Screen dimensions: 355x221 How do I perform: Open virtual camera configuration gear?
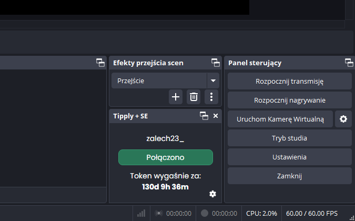[343, 119]
